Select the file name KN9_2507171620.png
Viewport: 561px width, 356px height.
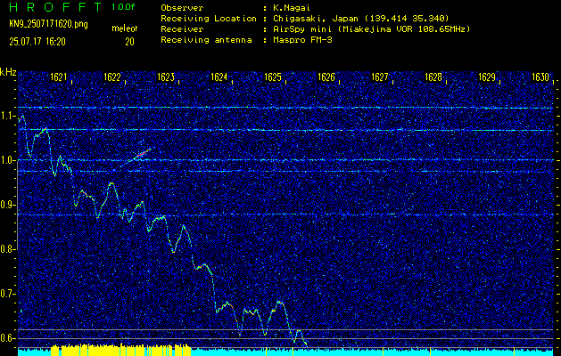48,25
